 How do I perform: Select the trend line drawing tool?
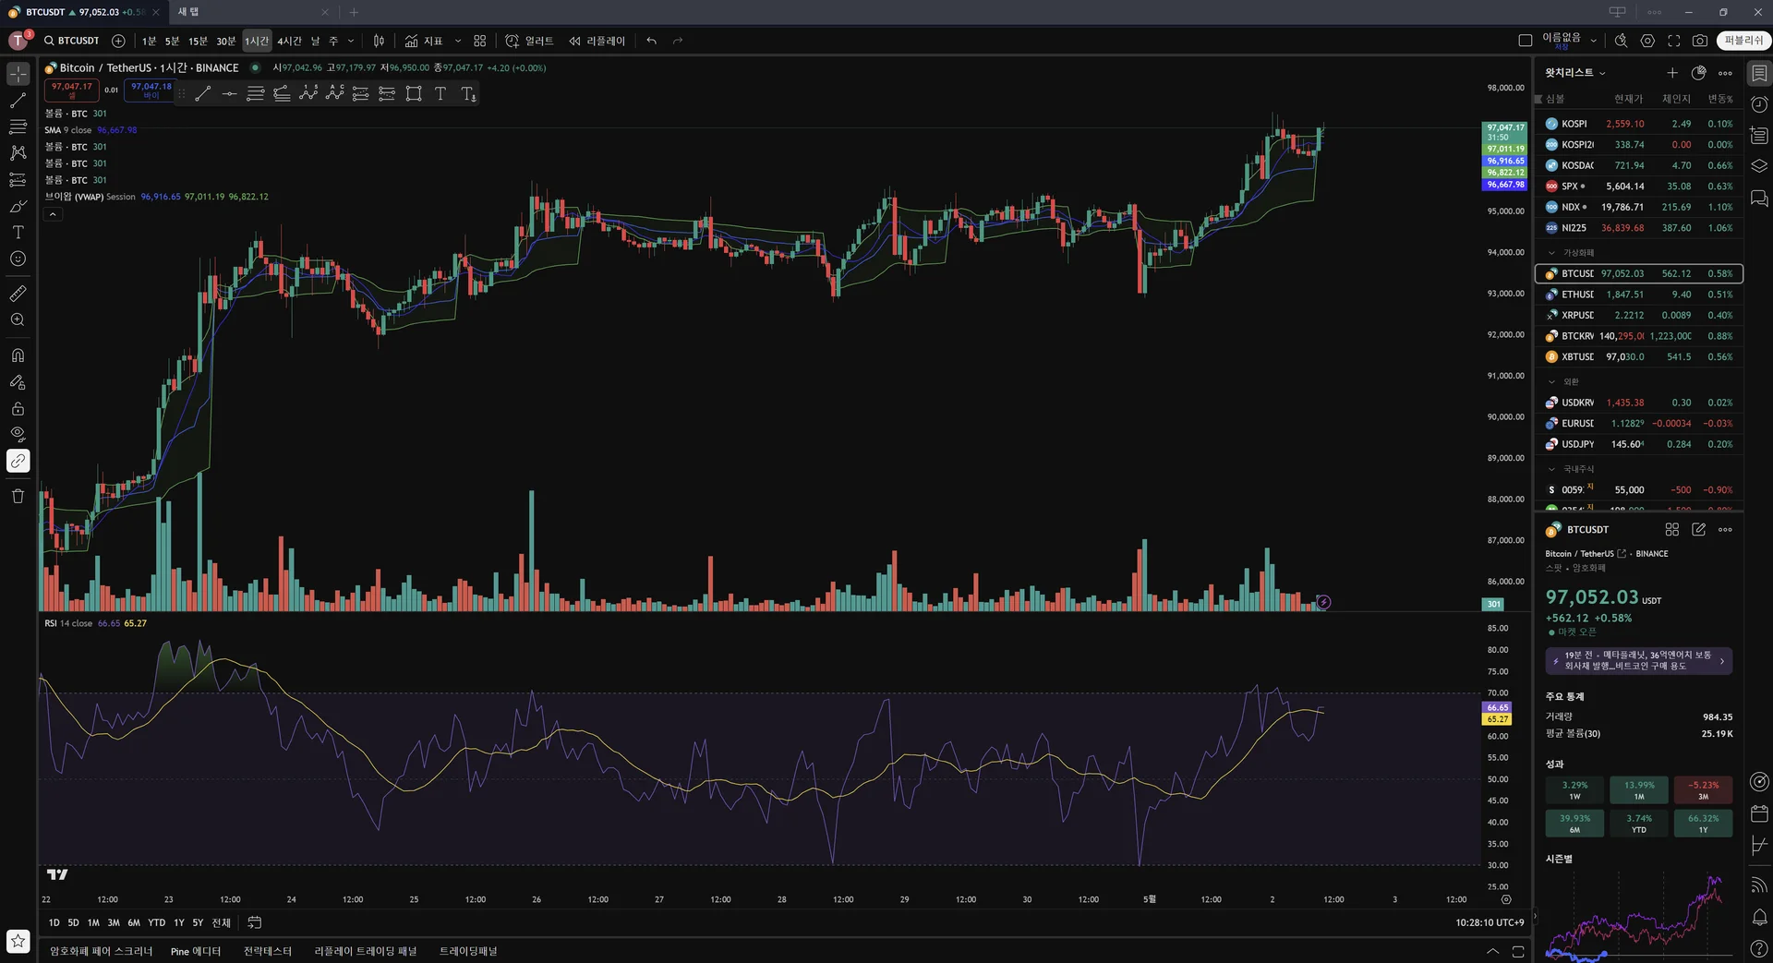[18, 100]
